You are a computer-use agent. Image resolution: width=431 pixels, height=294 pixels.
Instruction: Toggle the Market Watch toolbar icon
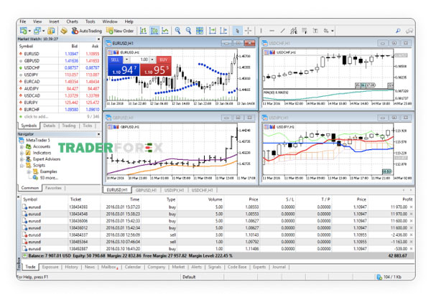pos(51,31)
